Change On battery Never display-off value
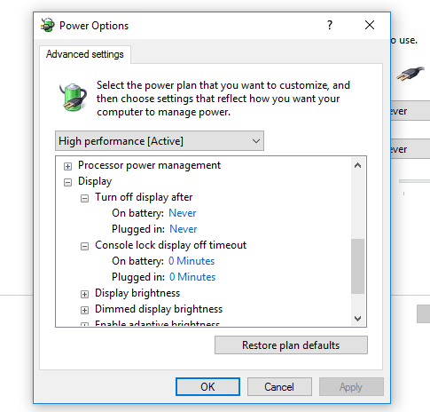This screenshot has height=412, width=430. pyautogui.click(x=183, y=213)
